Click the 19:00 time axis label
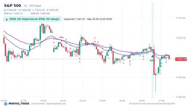This screenshot has height=107, width=191. click(x=43, y=100)
